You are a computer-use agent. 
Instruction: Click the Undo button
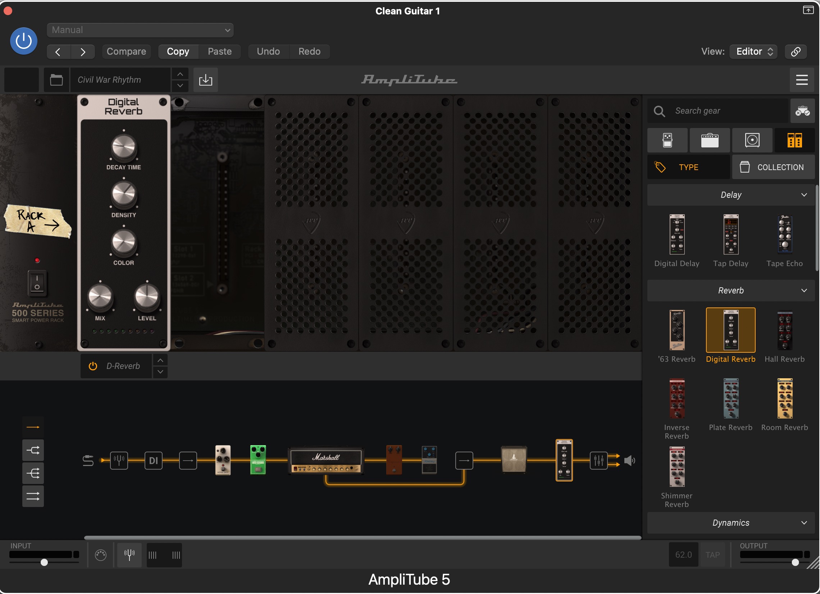pyautogui.click(x=268, y=52)
